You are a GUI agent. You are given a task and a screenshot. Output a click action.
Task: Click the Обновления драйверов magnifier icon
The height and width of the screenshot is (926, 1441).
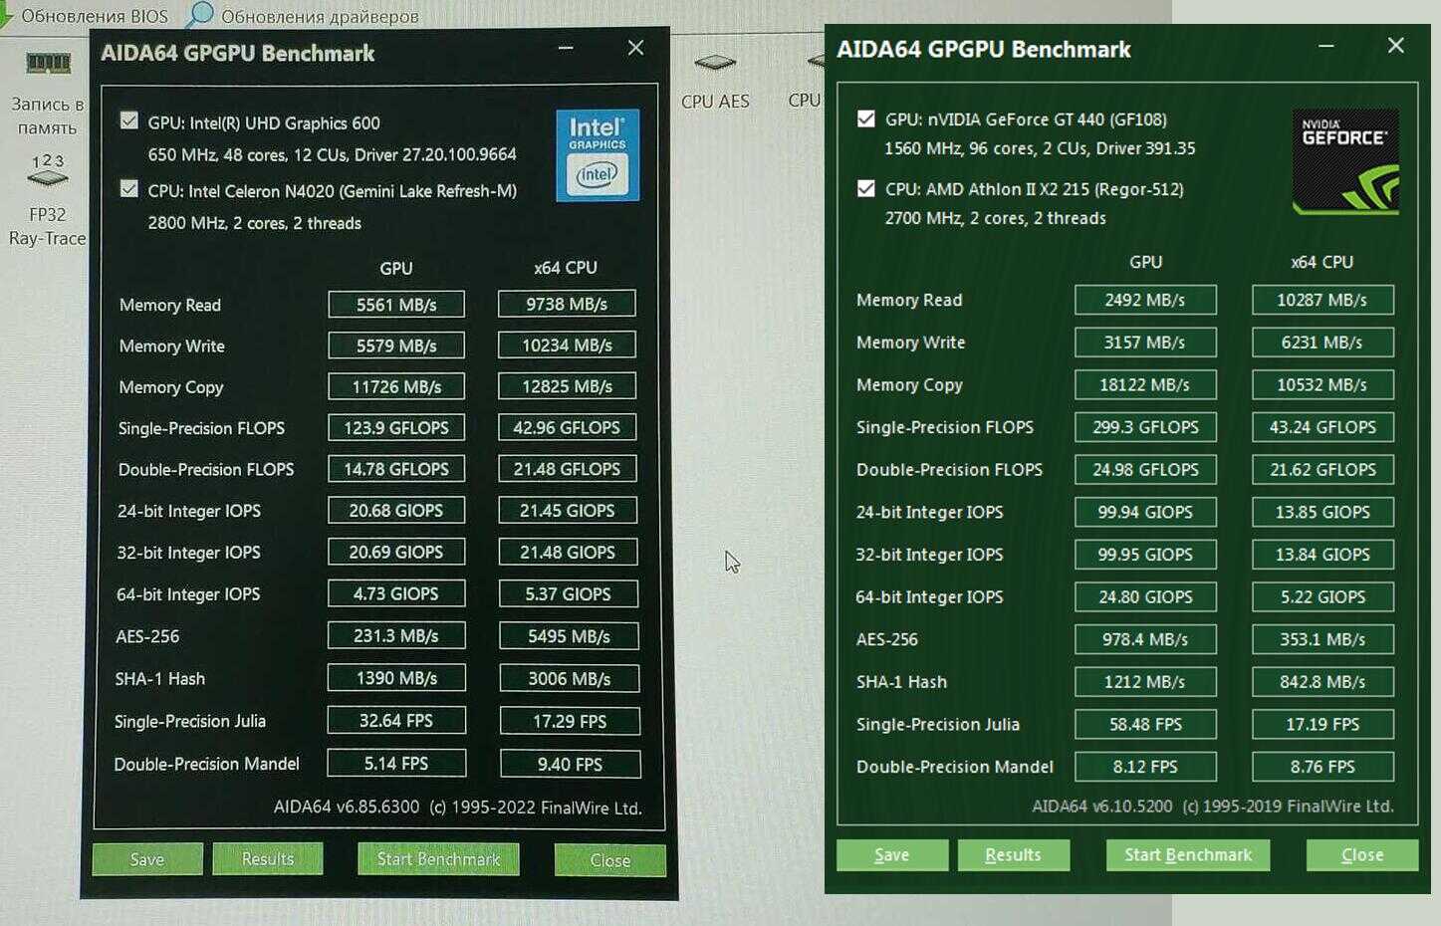pos(201,14)
